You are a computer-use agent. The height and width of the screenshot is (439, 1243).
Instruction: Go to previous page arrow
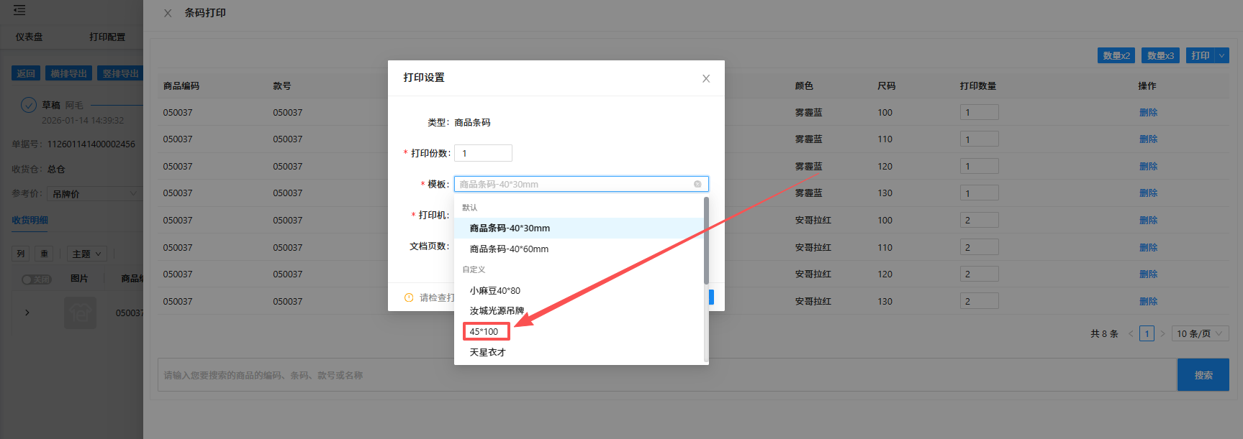pyautogui.click(x=1131, y=334)
